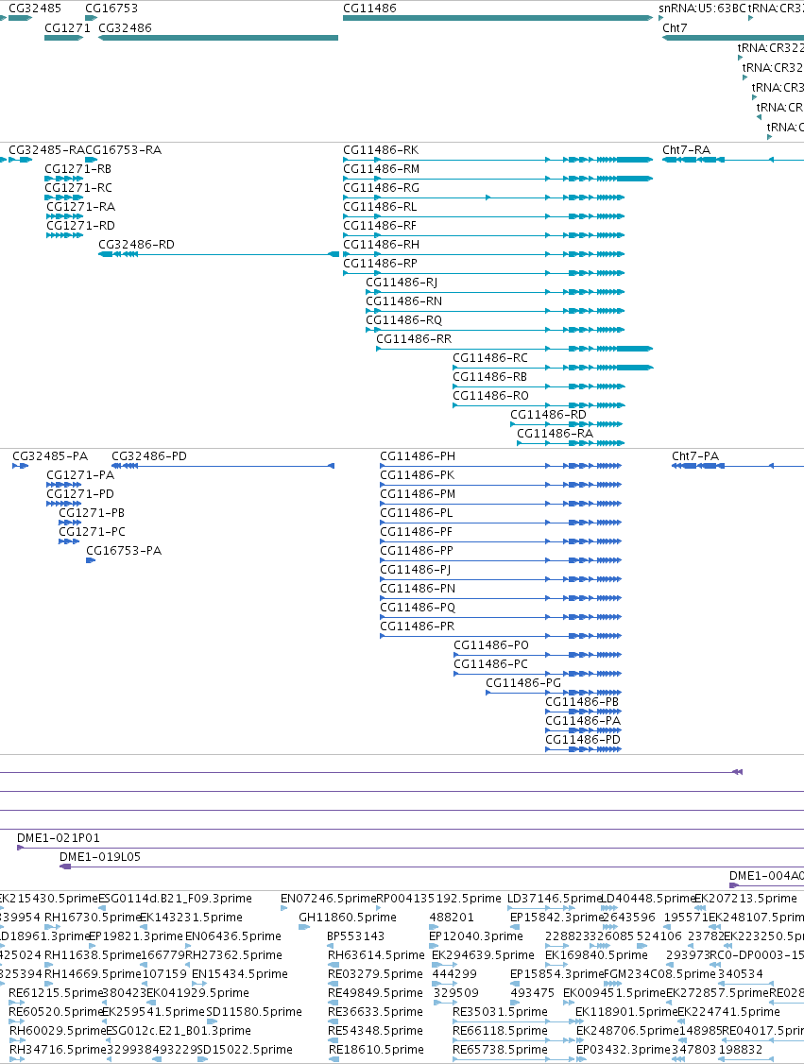Viewport: 804px width, 1064px height.
Task: Select the CG32486 gene label
Action: (125, 27)
